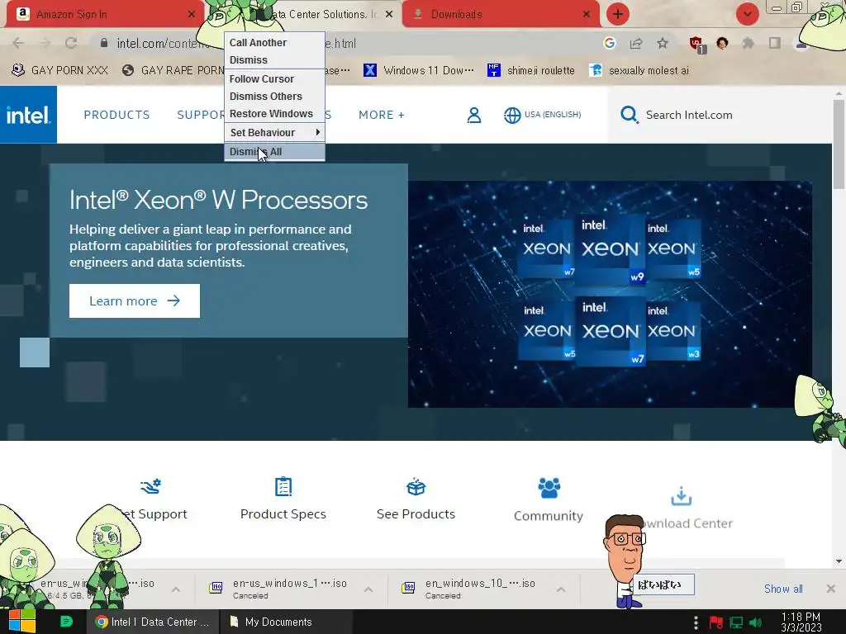Image resolution: width=846 pixels, height=634 pixels.
Task: Choose Call Another from the context menu
Action: 274,43
